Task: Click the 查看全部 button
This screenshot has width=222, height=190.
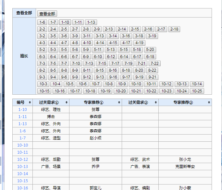Action: click(47, 14)
